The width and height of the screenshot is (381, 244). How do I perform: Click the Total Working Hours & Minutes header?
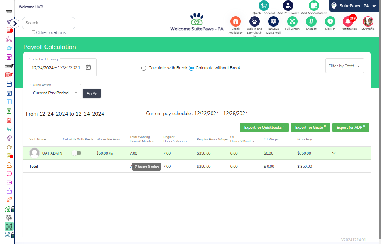(142, 139)
